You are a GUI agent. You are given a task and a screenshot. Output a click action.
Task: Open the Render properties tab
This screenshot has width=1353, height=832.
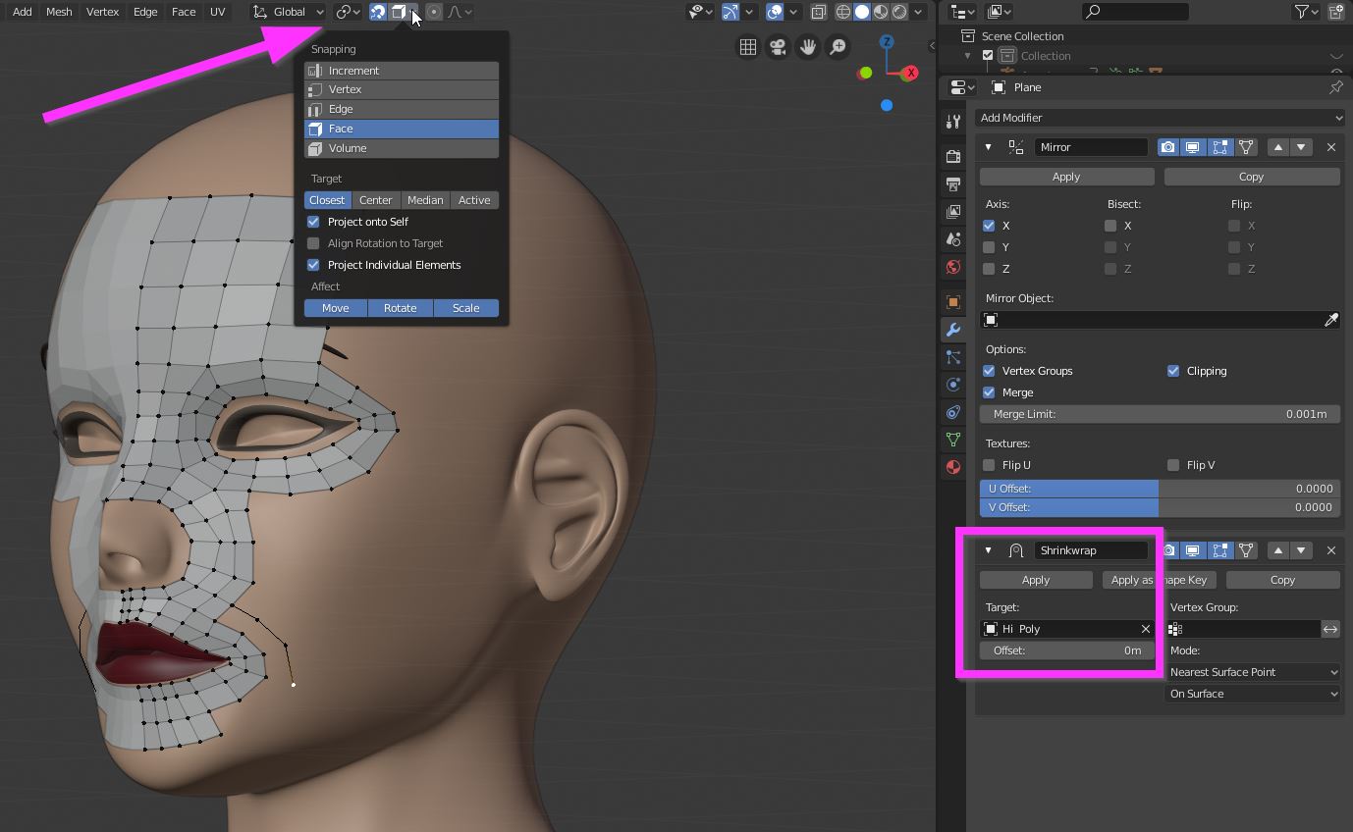(953, 157)
